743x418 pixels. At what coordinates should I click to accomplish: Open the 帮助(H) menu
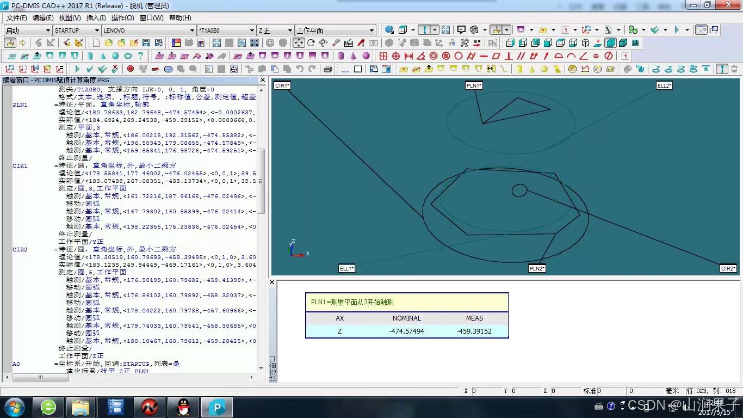180,18
